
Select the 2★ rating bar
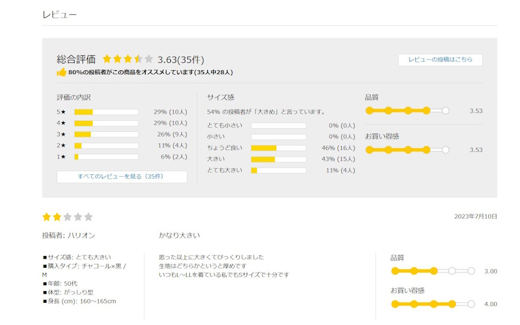point(106,146)
